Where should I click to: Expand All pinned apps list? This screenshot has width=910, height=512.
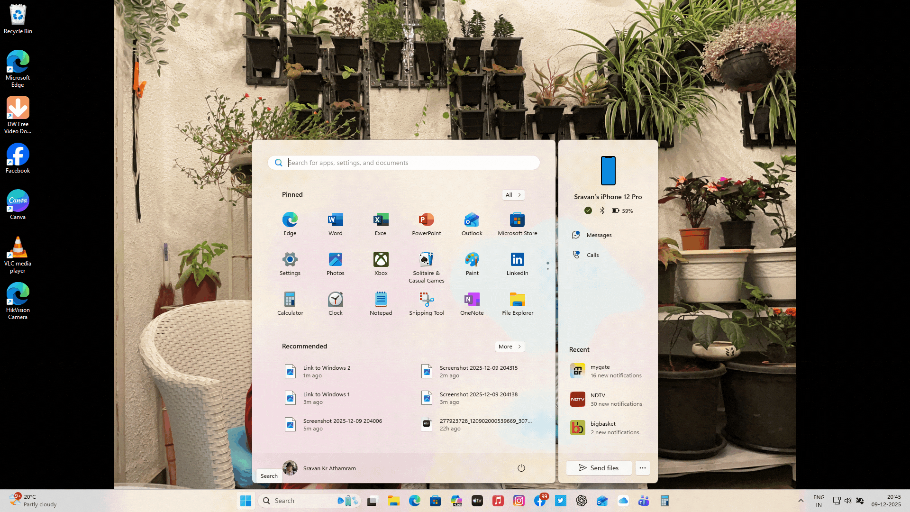click(x=513, y=195)
